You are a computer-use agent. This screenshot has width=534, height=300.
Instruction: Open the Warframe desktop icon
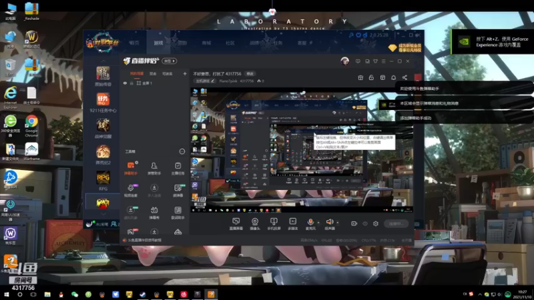[x=31, y=151]
